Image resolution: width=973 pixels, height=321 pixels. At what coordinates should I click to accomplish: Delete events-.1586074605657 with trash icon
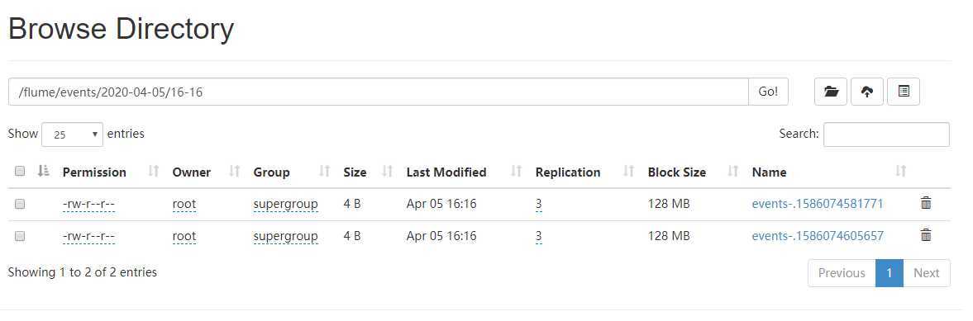[x=926, y=235]
